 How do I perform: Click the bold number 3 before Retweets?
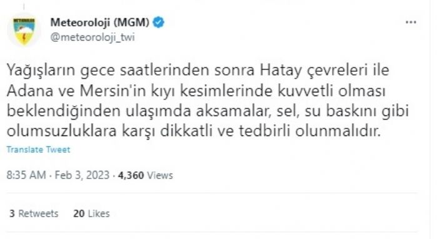12,213
